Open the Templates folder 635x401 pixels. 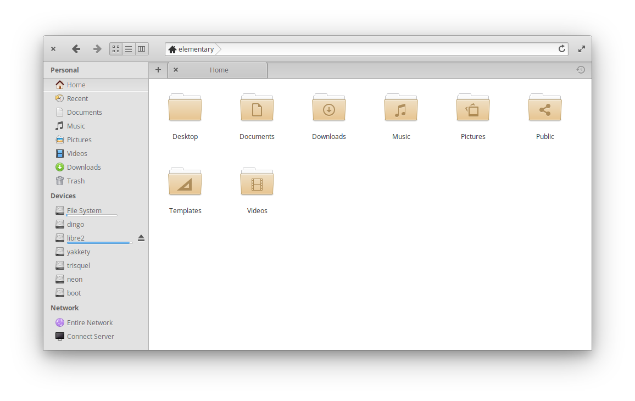click(x=185, y=182)
